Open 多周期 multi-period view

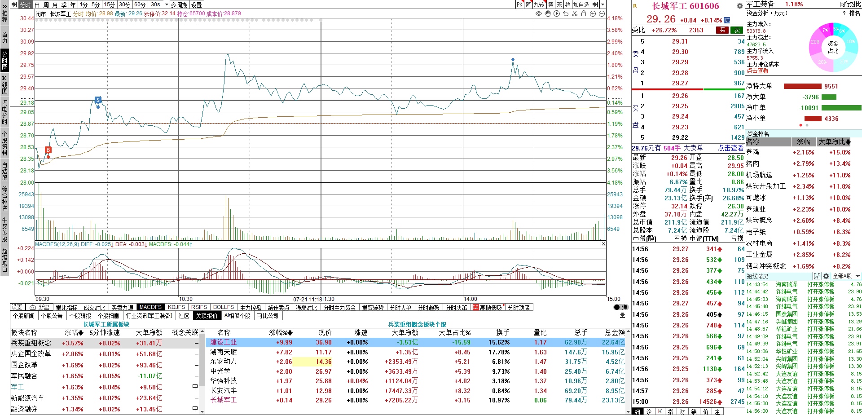(x=180, y=4)
